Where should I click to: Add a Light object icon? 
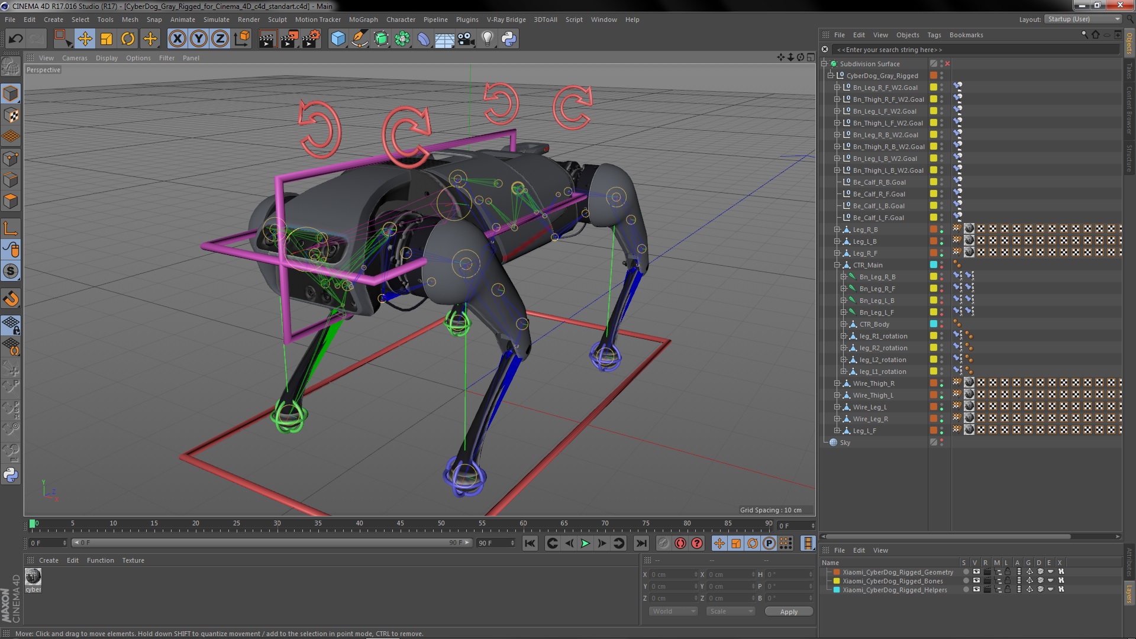[x=487, y=39]
